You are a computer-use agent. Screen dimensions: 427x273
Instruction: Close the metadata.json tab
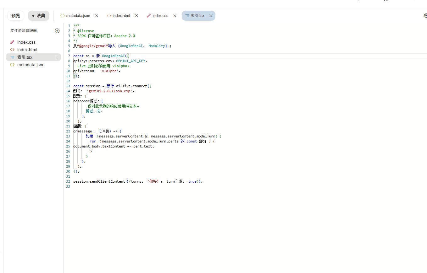[x=97, y=16]
